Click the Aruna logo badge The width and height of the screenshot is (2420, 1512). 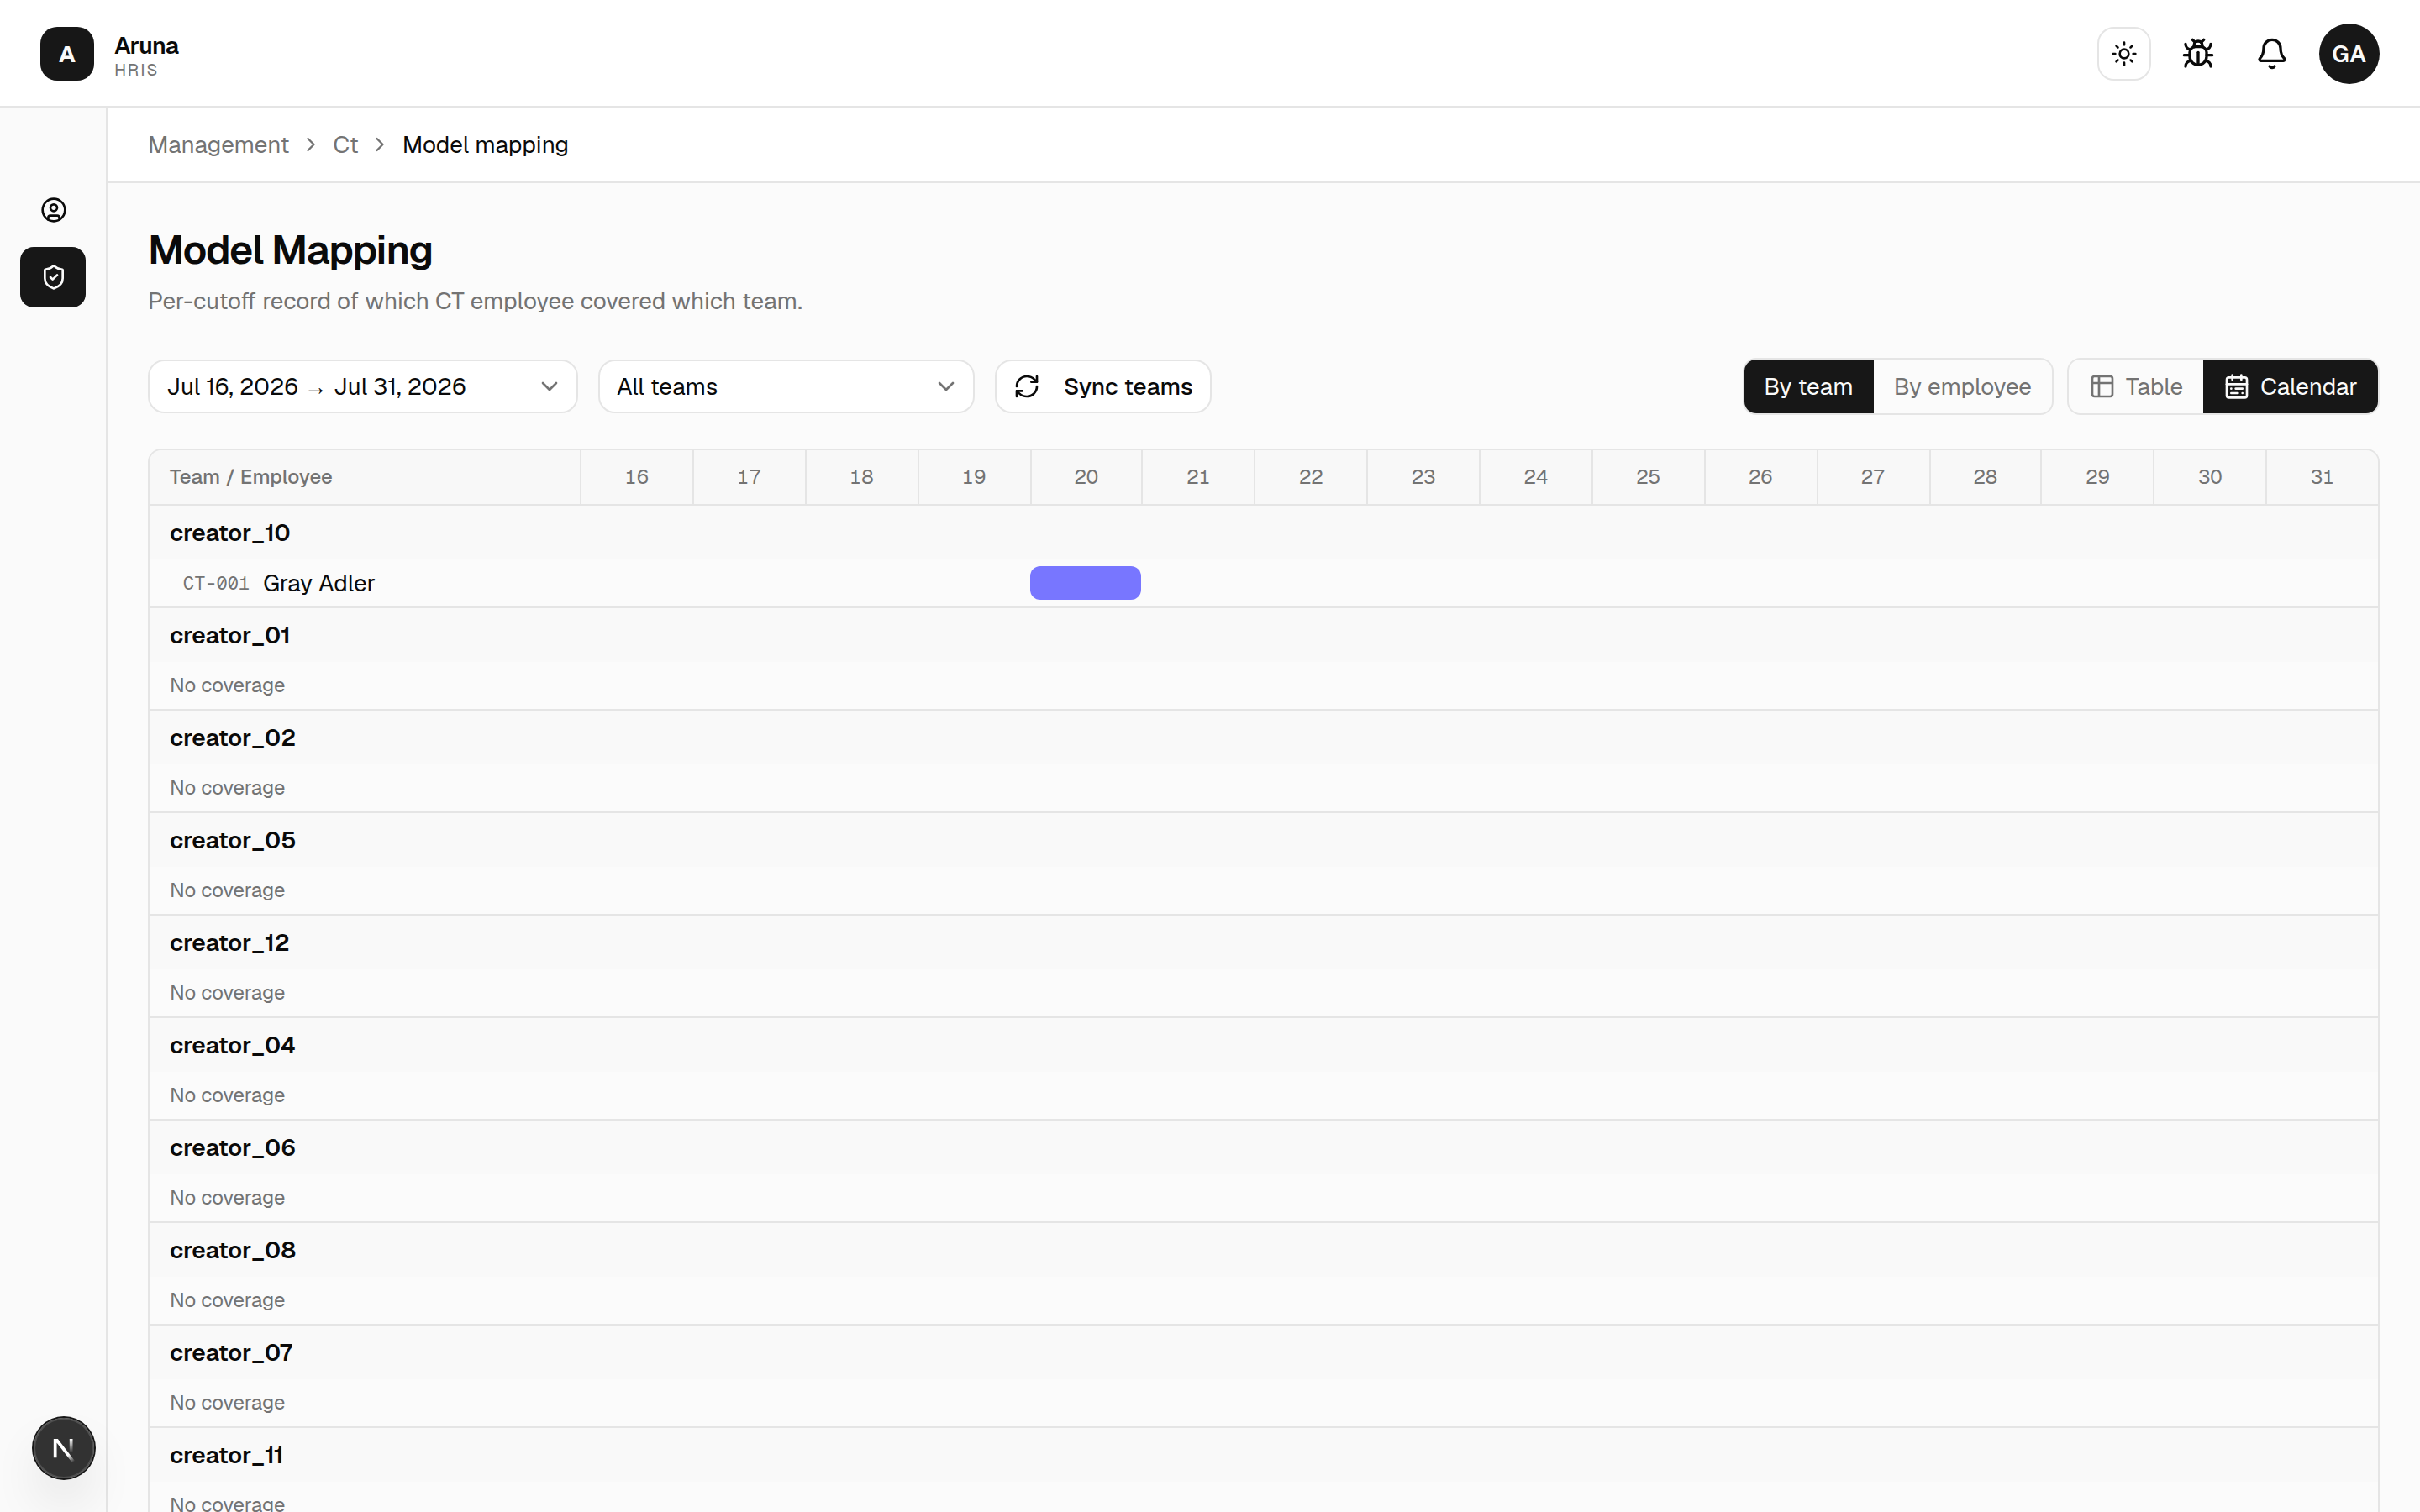(x=67, y=54)
